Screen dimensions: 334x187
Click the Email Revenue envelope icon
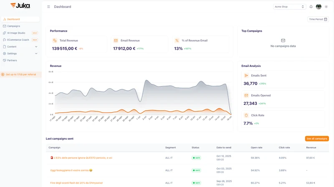point(116,40)
